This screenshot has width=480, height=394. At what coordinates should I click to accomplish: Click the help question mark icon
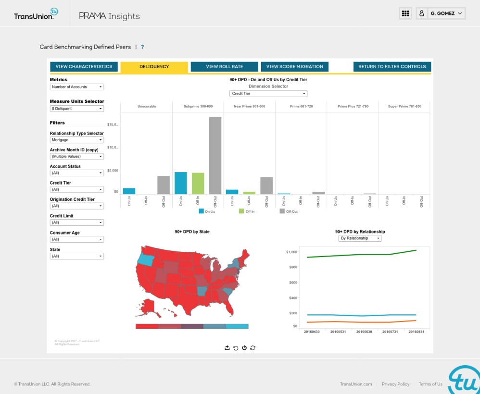[x=142, y=47]
